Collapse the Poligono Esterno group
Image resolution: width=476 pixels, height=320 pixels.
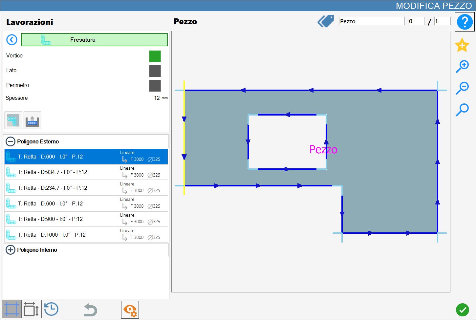pyautogui.click(x=11, y=141)
